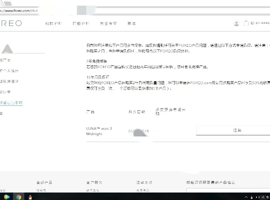Click the QQ icon in system tray
This screenshot has width=270, height=200.
pyautogui.click(x=252, y=197)
